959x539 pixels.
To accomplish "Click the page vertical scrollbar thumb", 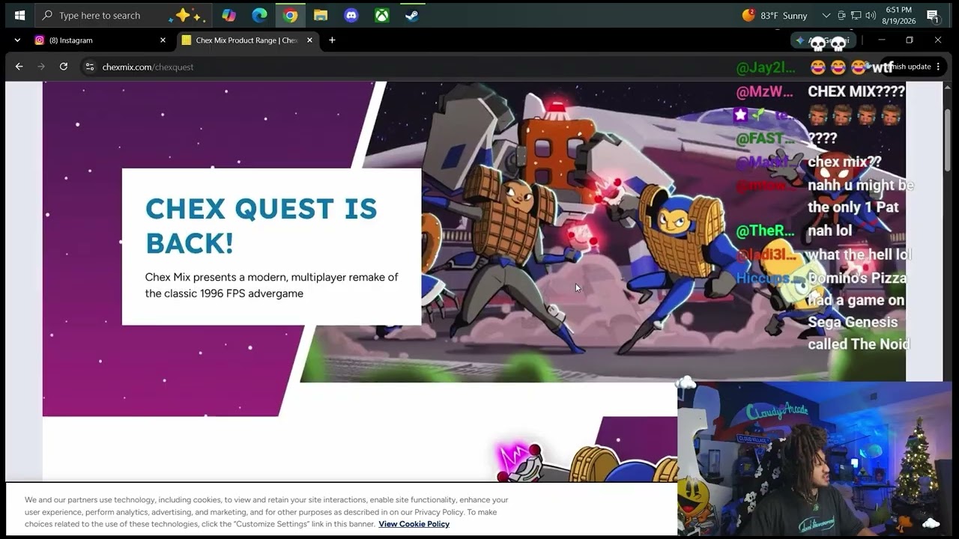I will pos(947,141).
